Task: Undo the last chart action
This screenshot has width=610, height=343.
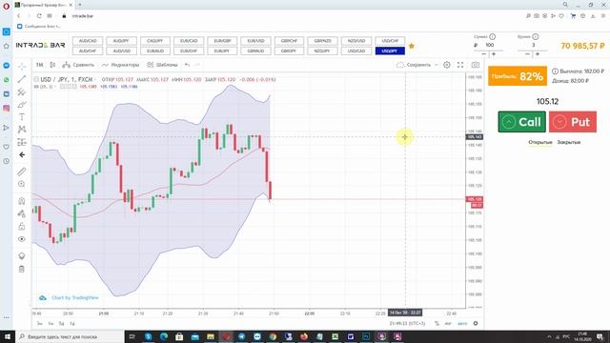Action: point(187,65)
